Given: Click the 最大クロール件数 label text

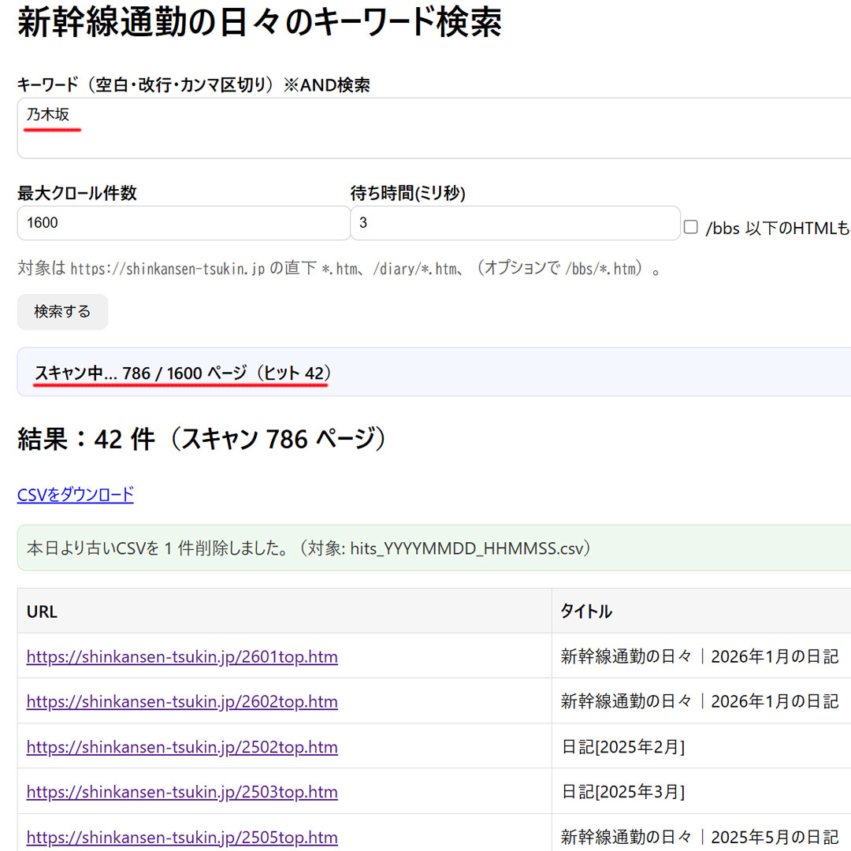Looking at the screenshot, I should (77, 193).
